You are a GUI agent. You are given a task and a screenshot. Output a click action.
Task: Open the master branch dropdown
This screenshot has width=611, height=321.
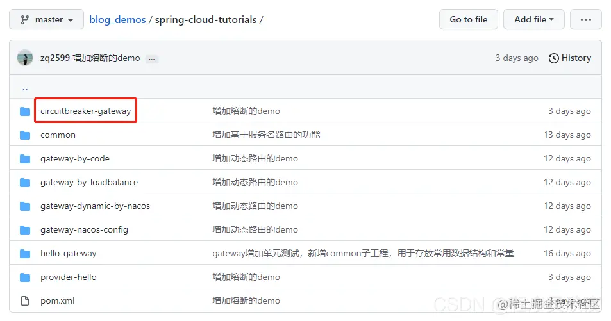(x=46, y=19)
